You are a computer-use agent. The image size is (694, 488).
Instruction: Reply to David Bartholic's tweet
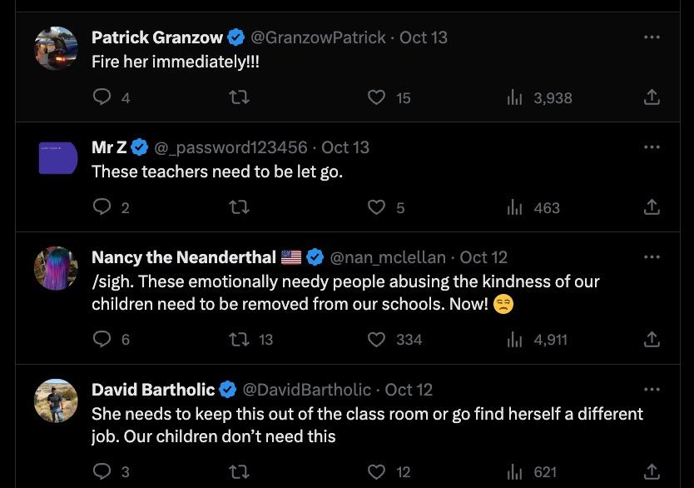point(102,471)
